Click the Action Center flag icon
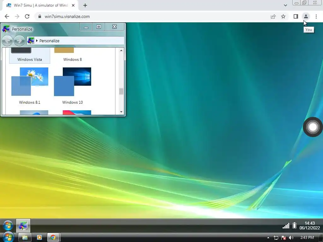 [284, 238]
